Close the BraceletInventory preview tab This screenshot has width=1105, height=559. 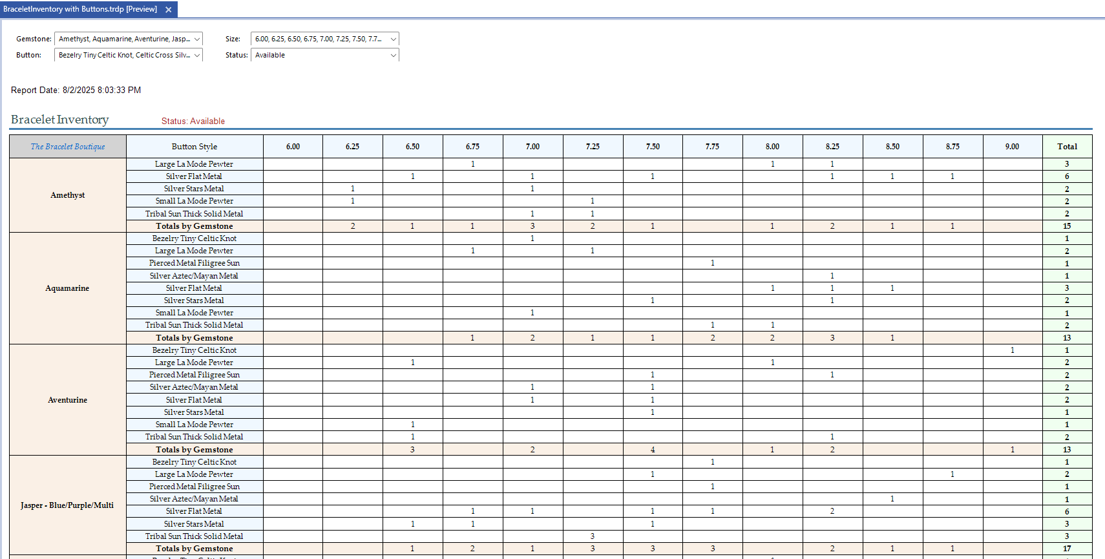click(169, 10)
